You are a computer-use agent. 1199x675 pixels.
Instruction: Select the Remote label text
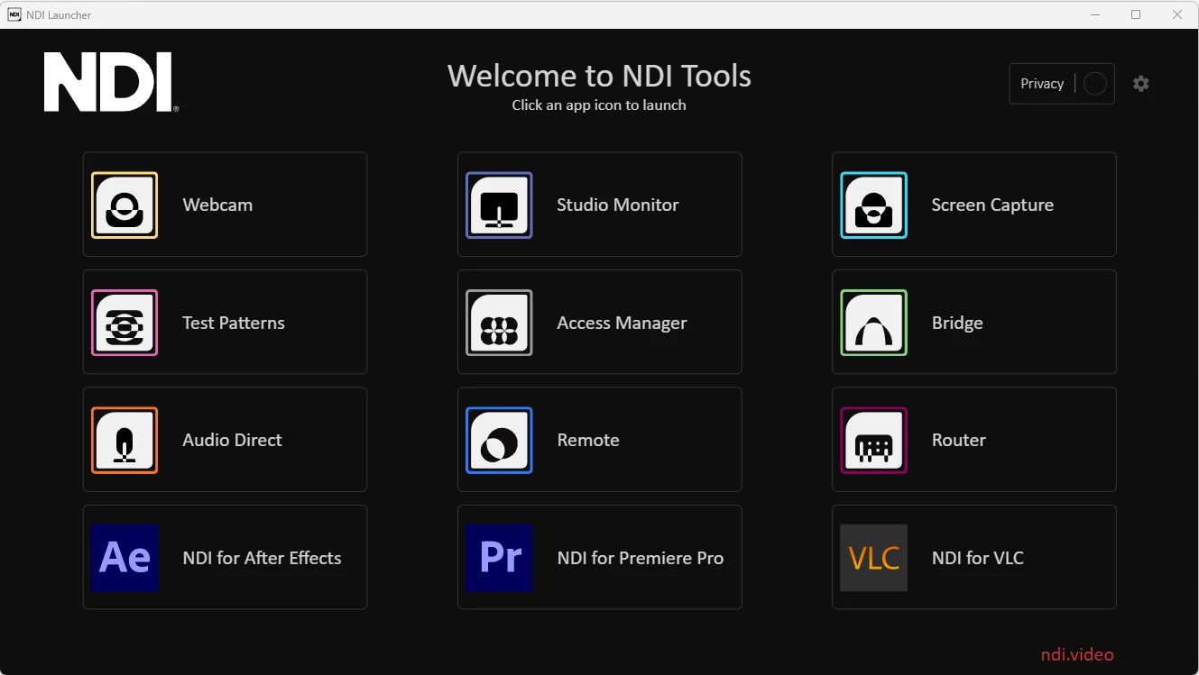pyautogui.click(x=588, y=440)
